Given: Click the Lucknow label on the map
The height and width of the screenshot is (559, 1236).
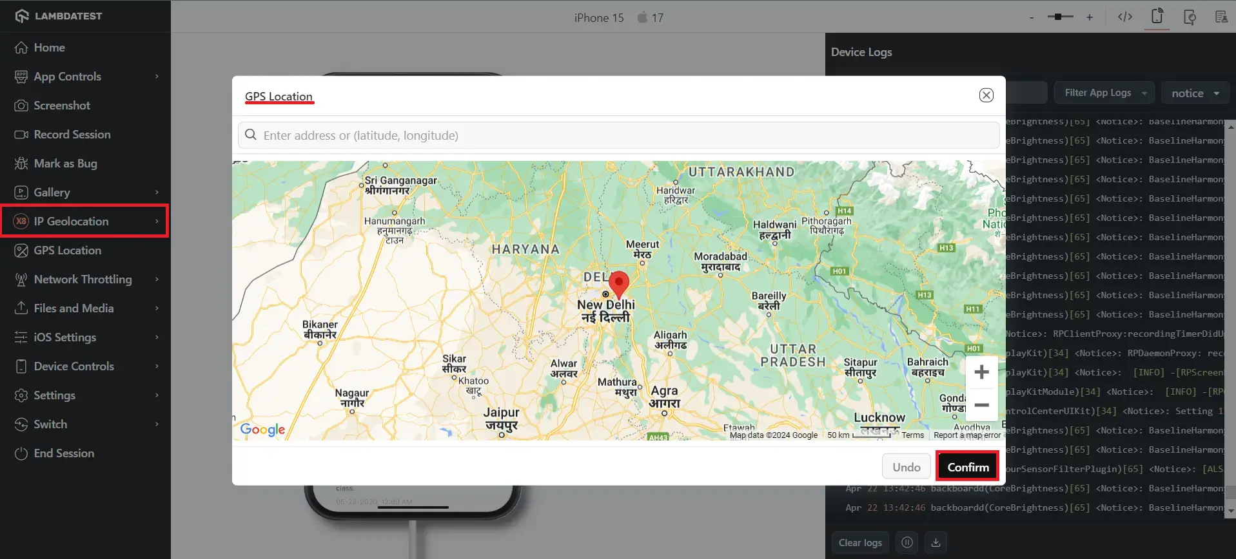Looking at the screenshot, I should 879,418.
